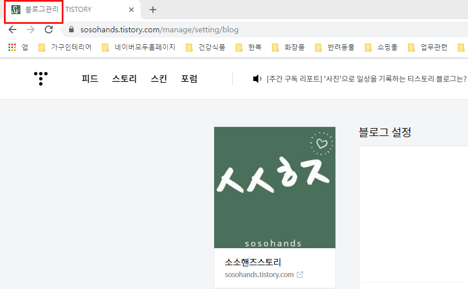The height and width of the screenshot is (289, 468).
Task: Click the 소소핸즈스토리 blog title
Action: (x=253, y=262)
